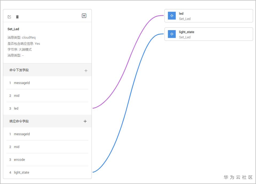Image resolution: width=256 pixels, height=184 pixels.
Task: Select the messageId field under 命令下发字段
Action: pyautogui.click(x=22, y=83)
